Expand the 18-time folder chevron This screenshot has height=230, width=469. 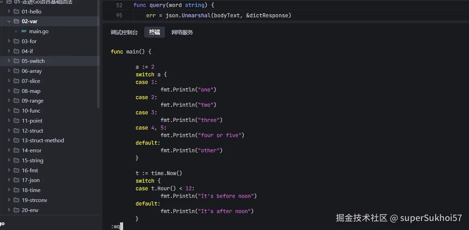(9, 190)
